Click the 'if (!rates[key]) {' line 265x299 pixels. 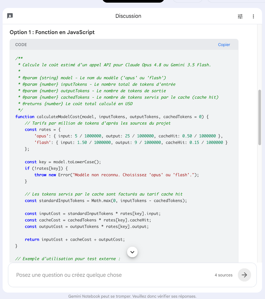point(46,168)
